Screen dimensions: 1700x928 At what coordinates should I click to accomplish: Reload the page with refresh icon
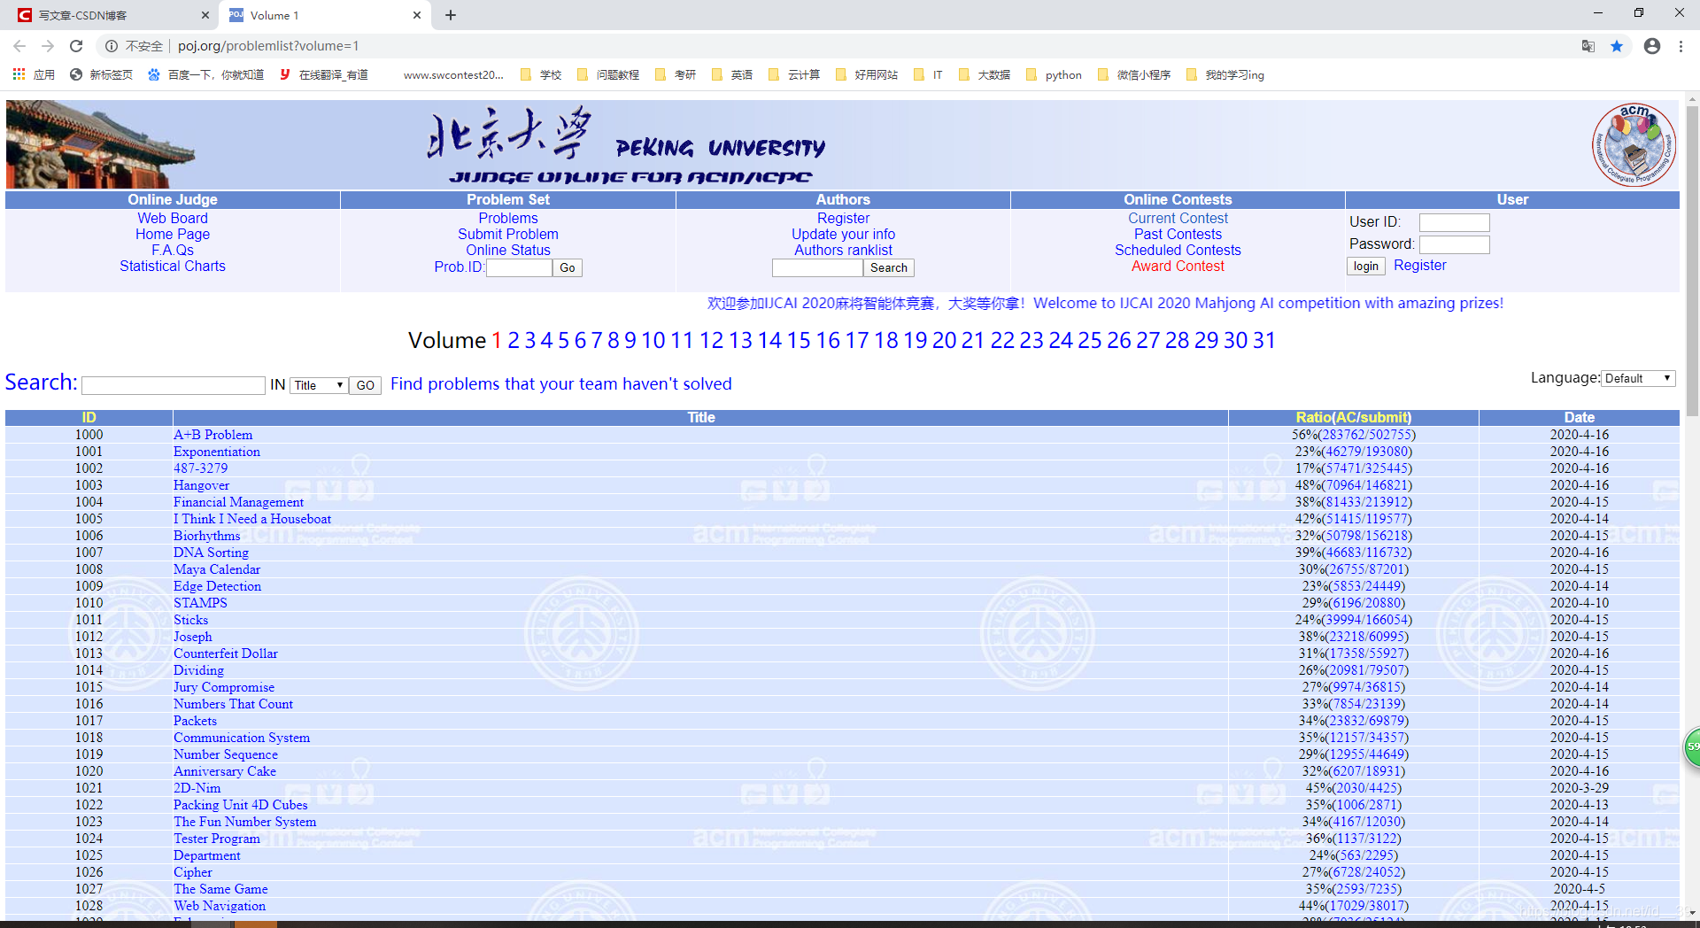click(76, 46)
